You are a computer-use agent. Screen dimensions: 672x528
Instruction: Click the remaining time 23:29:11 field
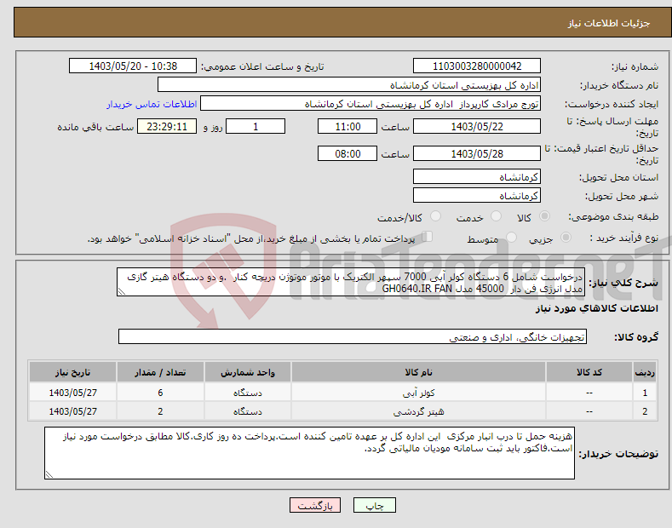pos(167,126)
